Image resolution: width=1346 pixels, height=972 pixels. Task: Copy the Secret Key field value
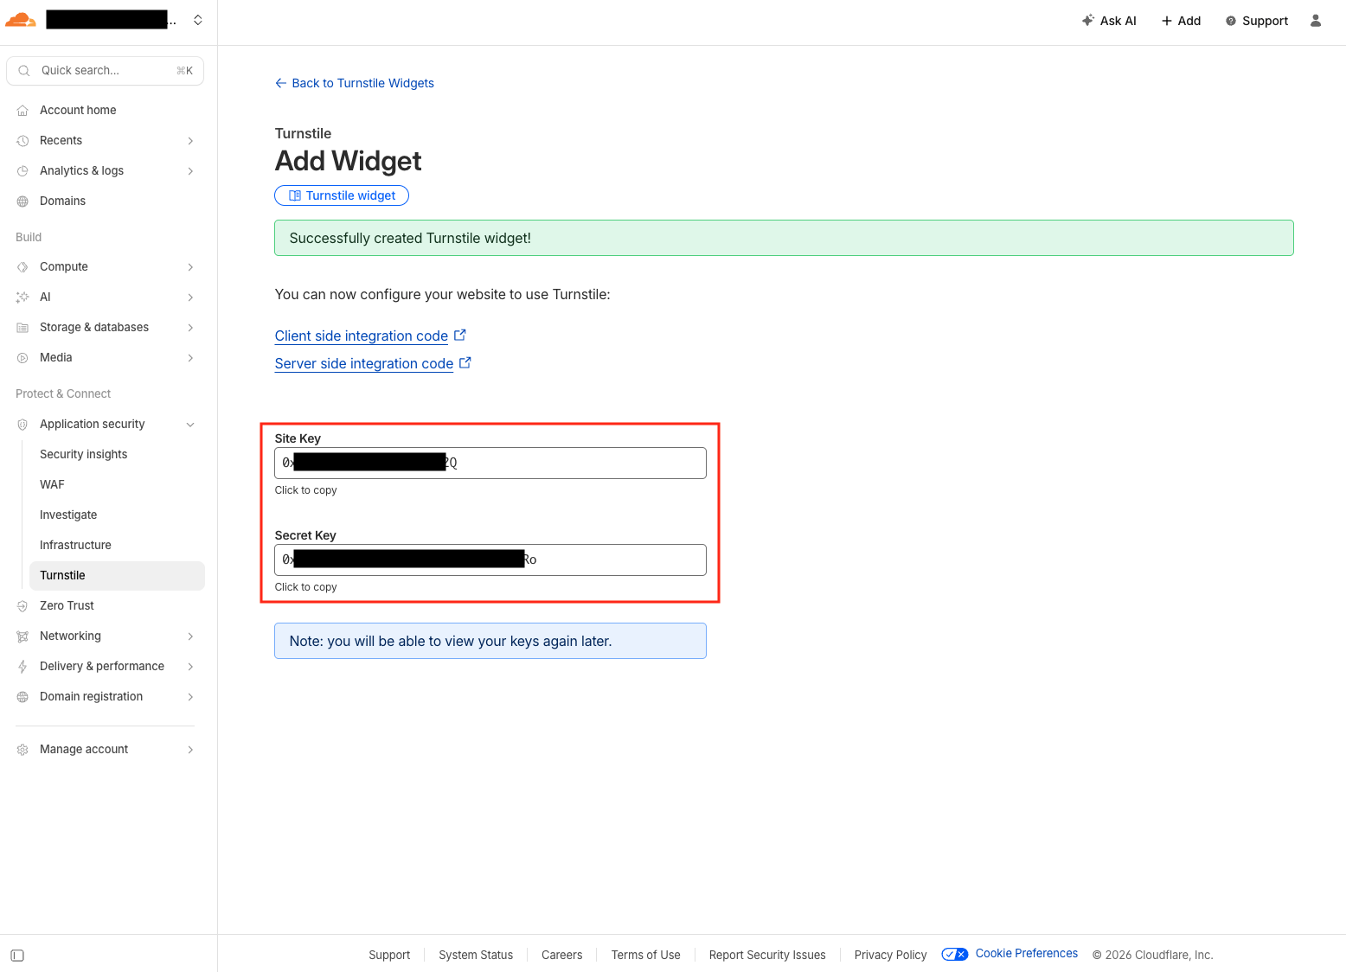point(490,560)
